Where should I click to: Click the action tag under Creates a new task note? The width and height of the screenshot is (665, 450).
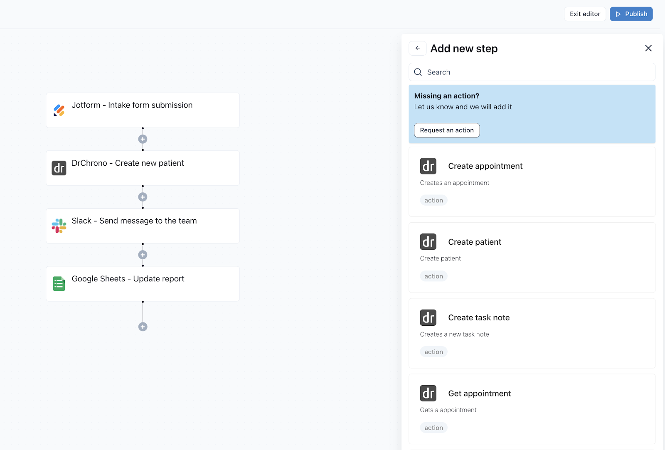click(433, 352)
